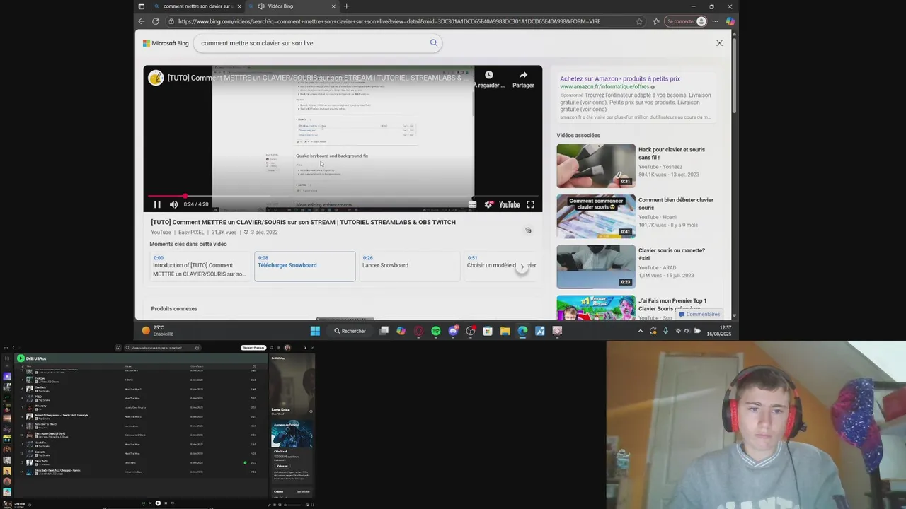Select the 'Télécharger Snowboard' key moment
Image resolution: width=906 pixels, height=509 pixels.
click(x=305, y=266)
